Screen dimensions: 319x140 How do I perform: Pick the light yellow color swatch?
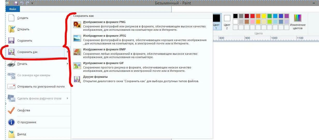click(264, 22)
